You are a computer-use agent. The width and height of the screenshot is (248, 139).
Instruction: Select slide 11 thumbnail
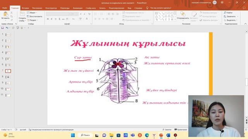[8, 95]
